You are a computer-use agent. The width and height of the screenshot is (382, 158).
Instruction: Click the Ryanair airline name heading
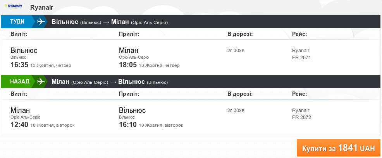pyautogui.click(x=41, y=7)
